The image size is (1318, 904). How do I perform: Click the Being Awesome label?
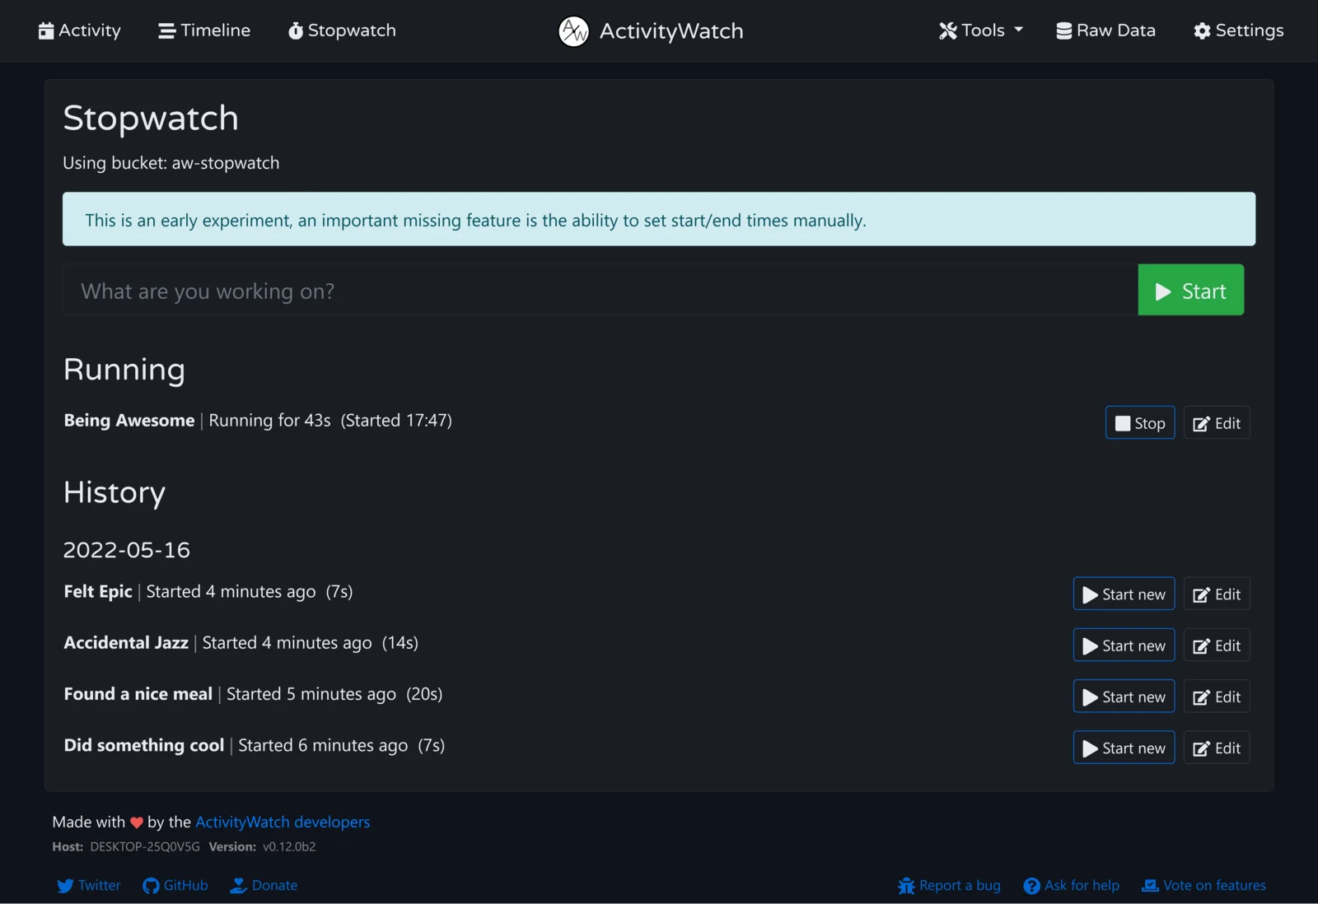click(x=129, y=420)
